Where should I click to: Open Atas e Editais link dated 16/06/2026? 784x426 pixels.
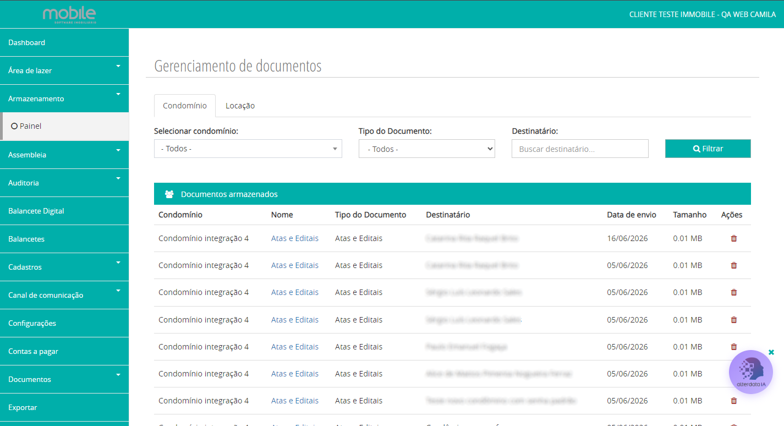pyautogui.click(x=295, y=238)
